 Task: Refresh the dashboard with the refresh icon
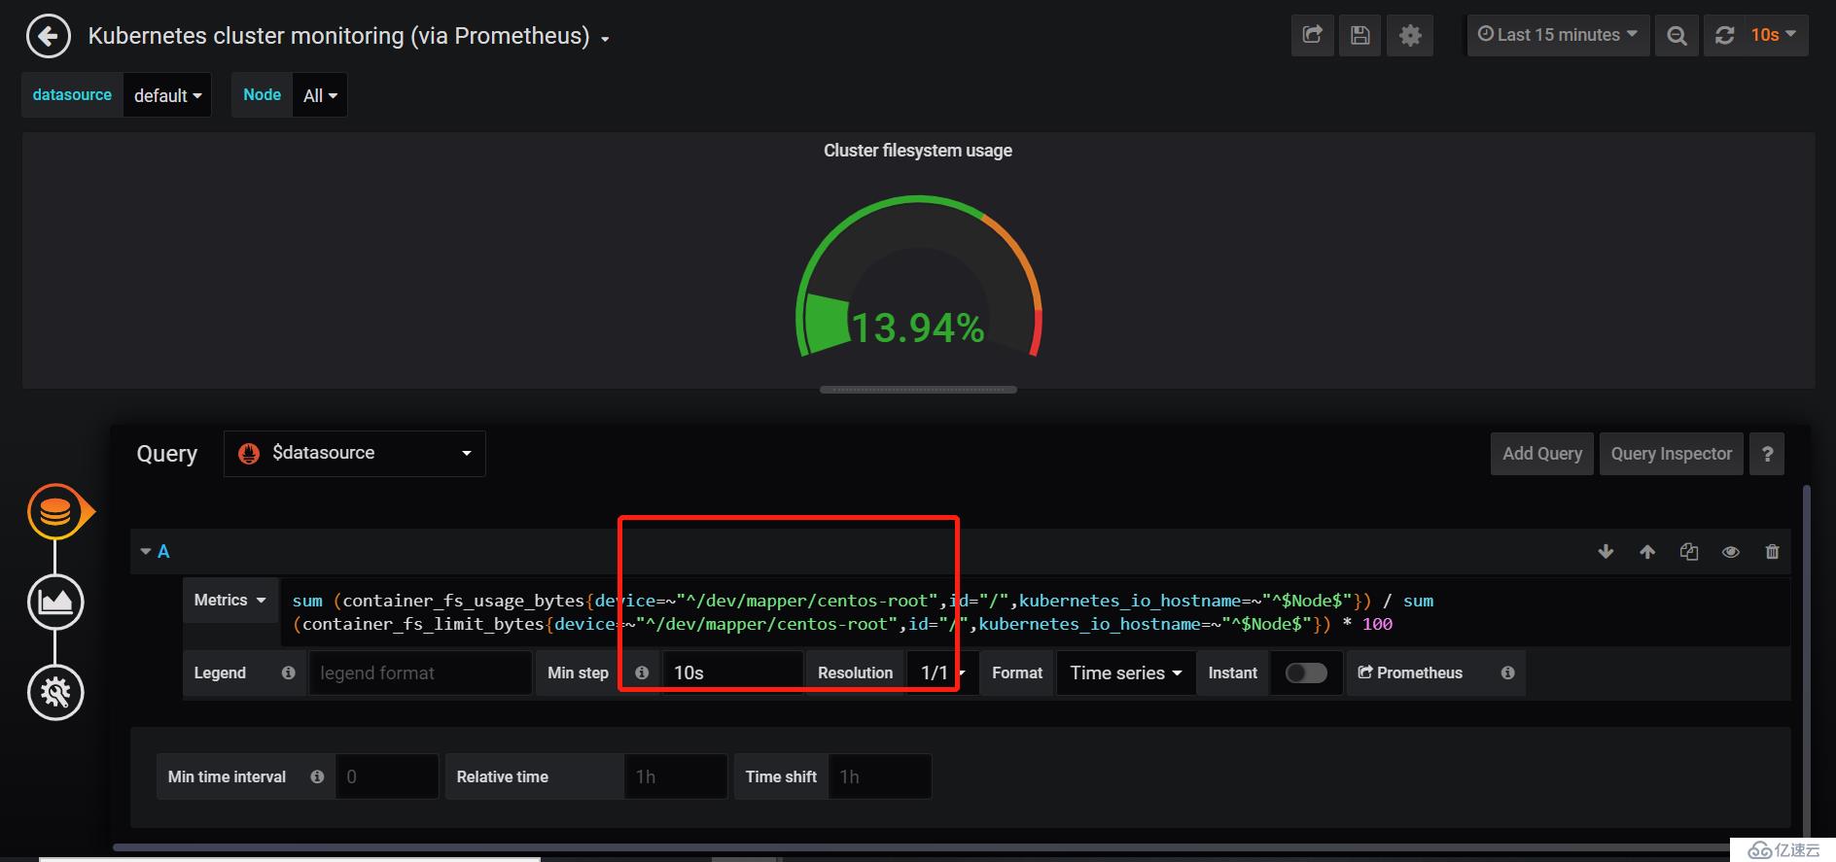click(x=1724, y=35)
